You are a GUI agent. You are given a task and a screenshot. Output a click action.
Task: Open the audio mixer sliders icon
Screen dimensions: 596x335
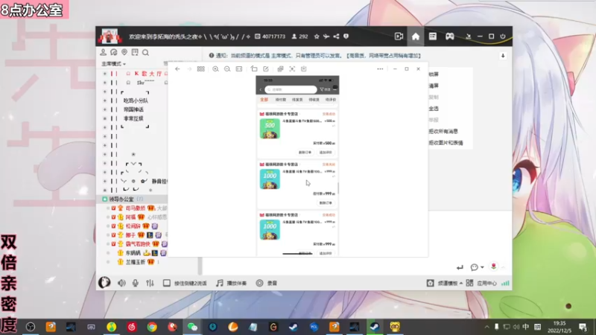coord(150,283)
